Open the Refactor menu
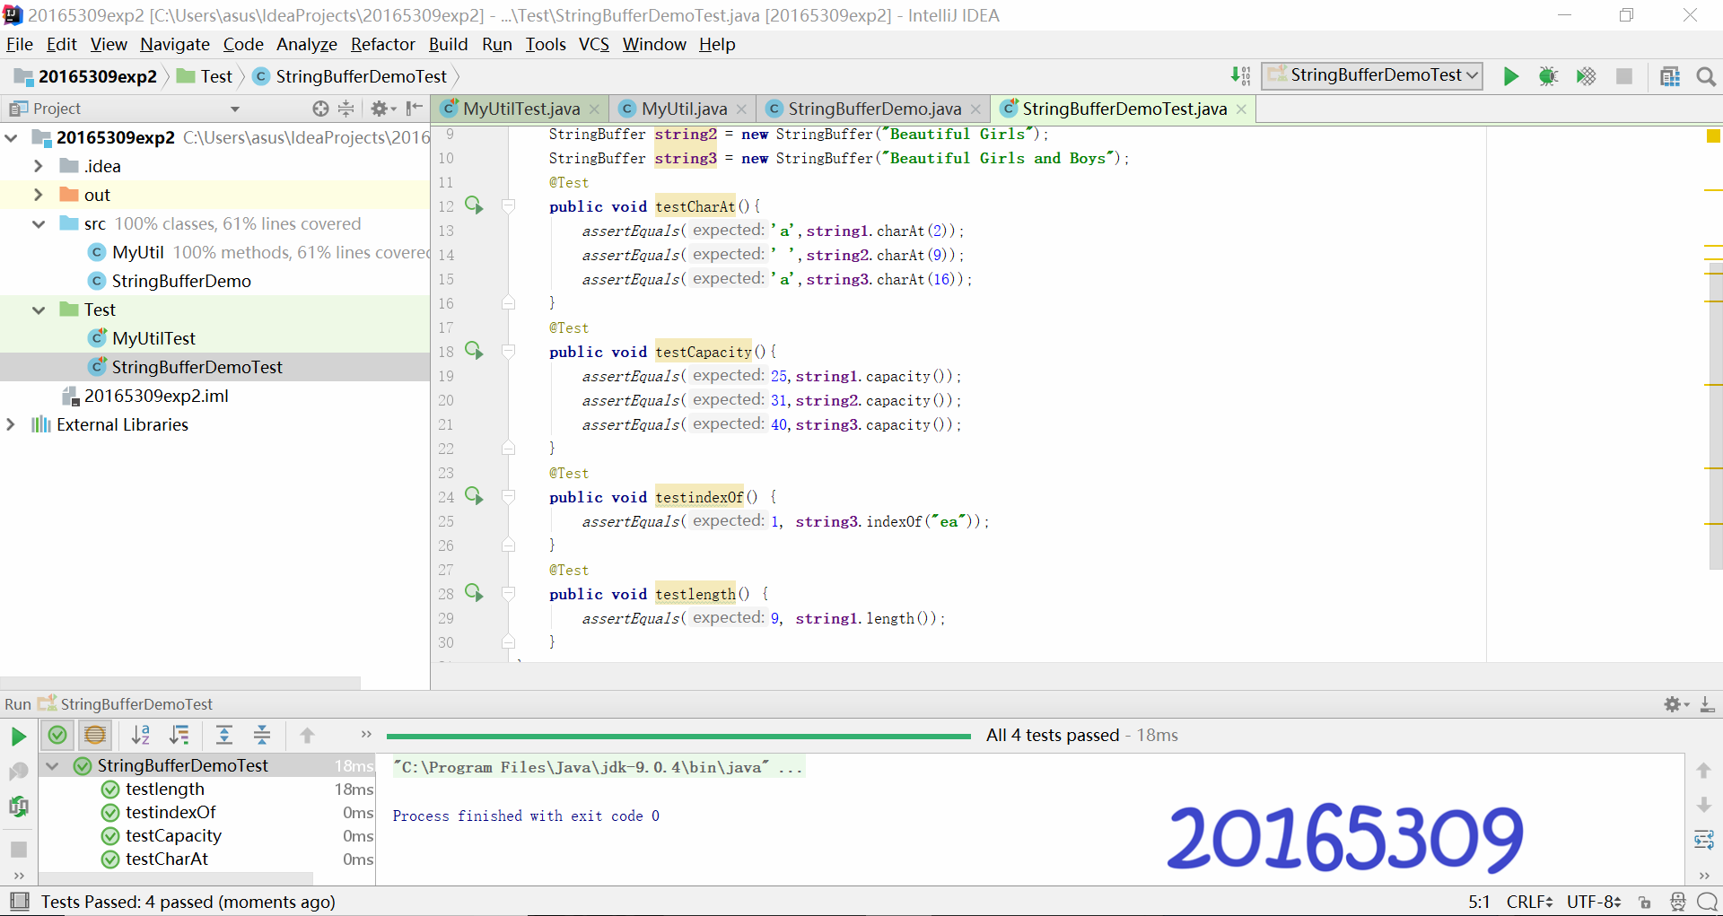This screenshot has height=916, width=1723. [x=382, y=44]
